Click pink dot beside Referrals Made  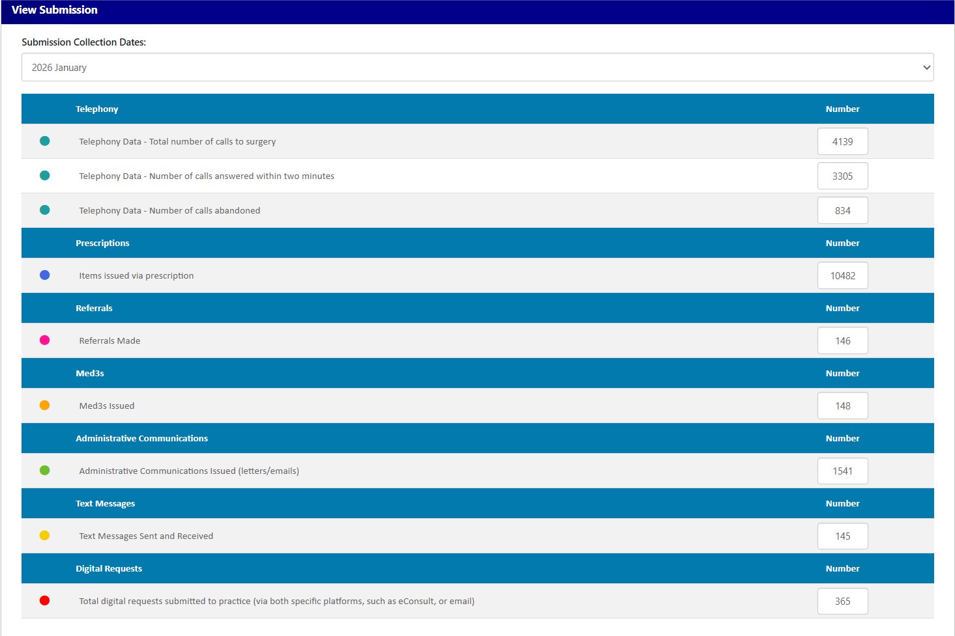click(44, 340)
